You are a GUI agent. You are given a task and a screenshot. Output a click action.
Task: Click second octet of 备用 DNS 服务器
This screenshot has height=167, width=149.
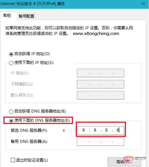click(95, 142)
